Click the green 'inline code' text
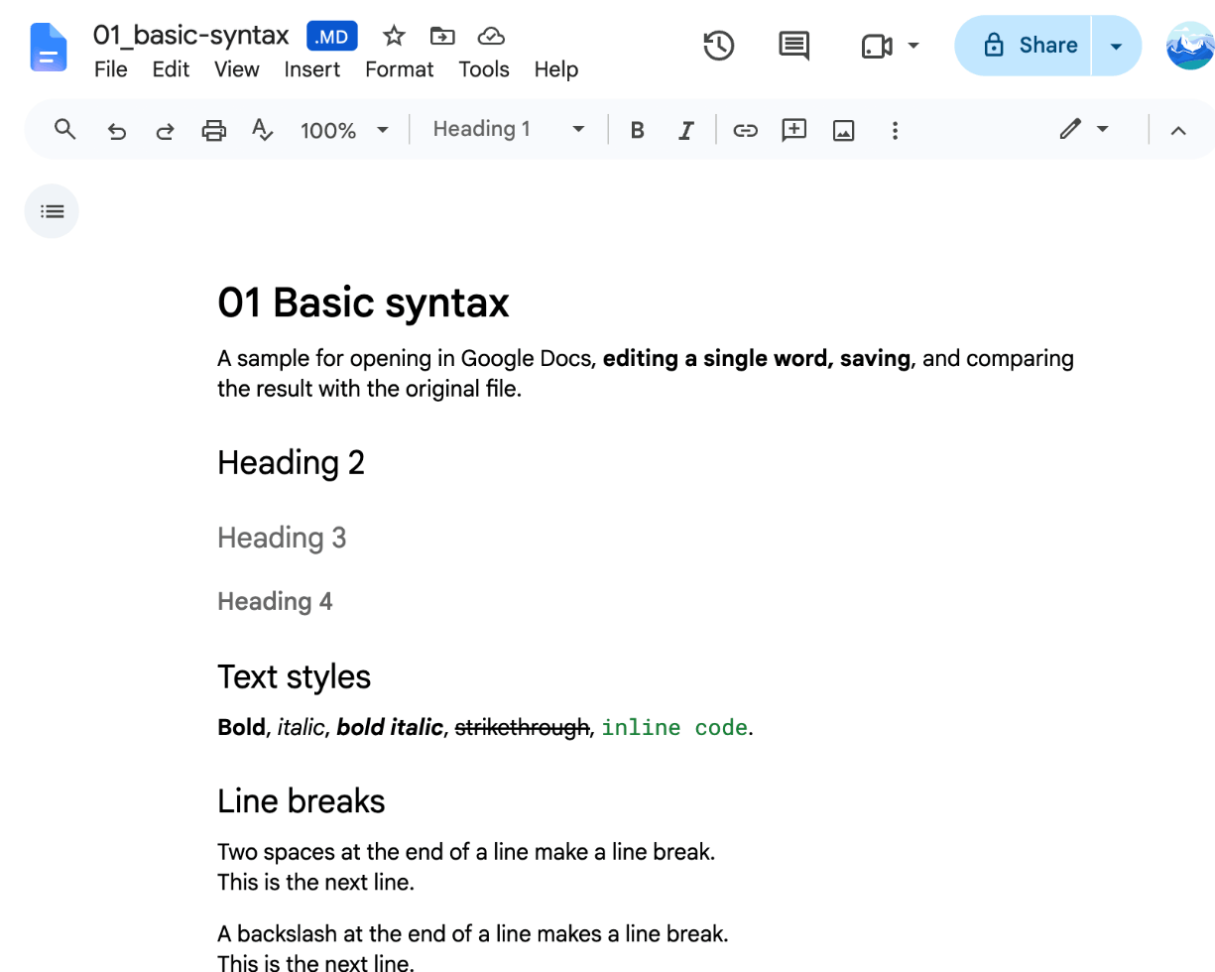 tap(674, 727)
